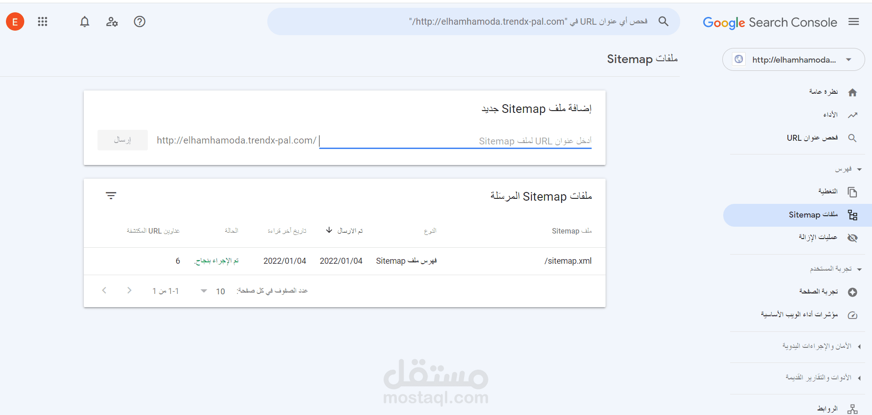Open the property selector dropdown

[x=794, y=59]
